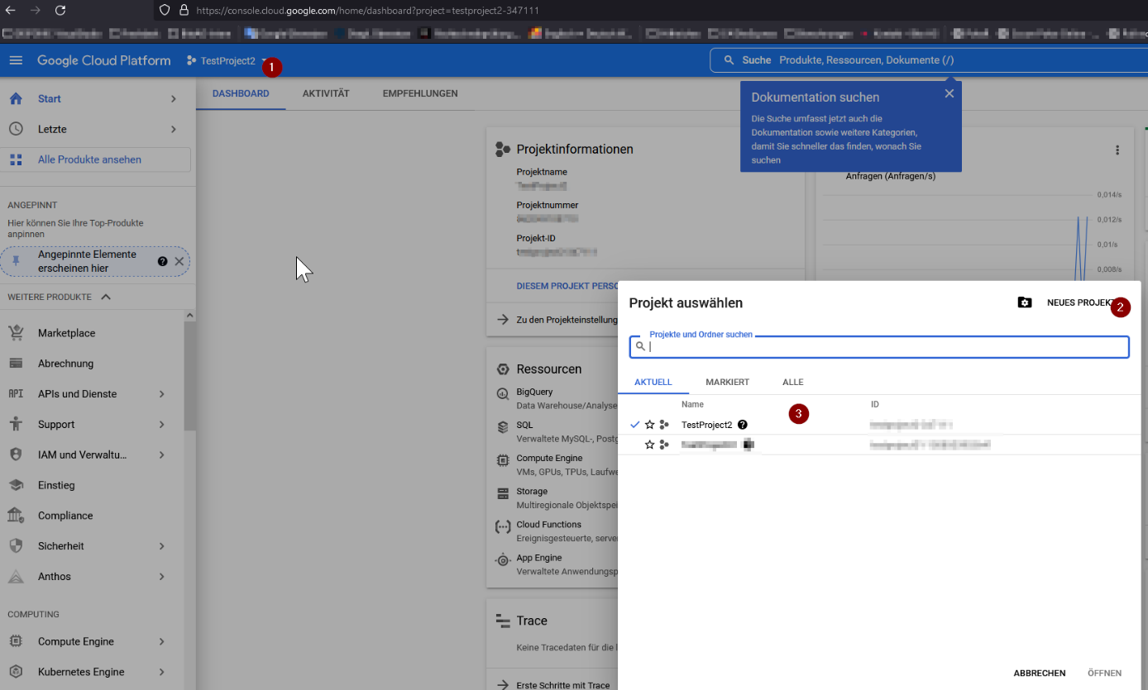Click the search magnifier in top bar
The width and height of the screenshot is (1148, 690).
(x=729, y=60)
